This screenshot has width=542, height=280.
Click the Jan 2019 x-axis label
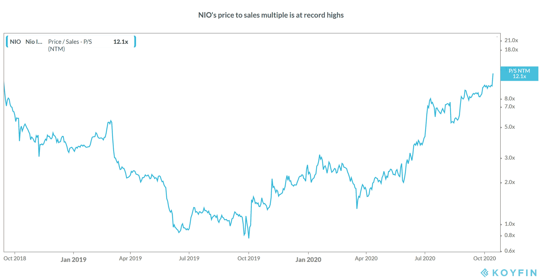pos(73,259)
